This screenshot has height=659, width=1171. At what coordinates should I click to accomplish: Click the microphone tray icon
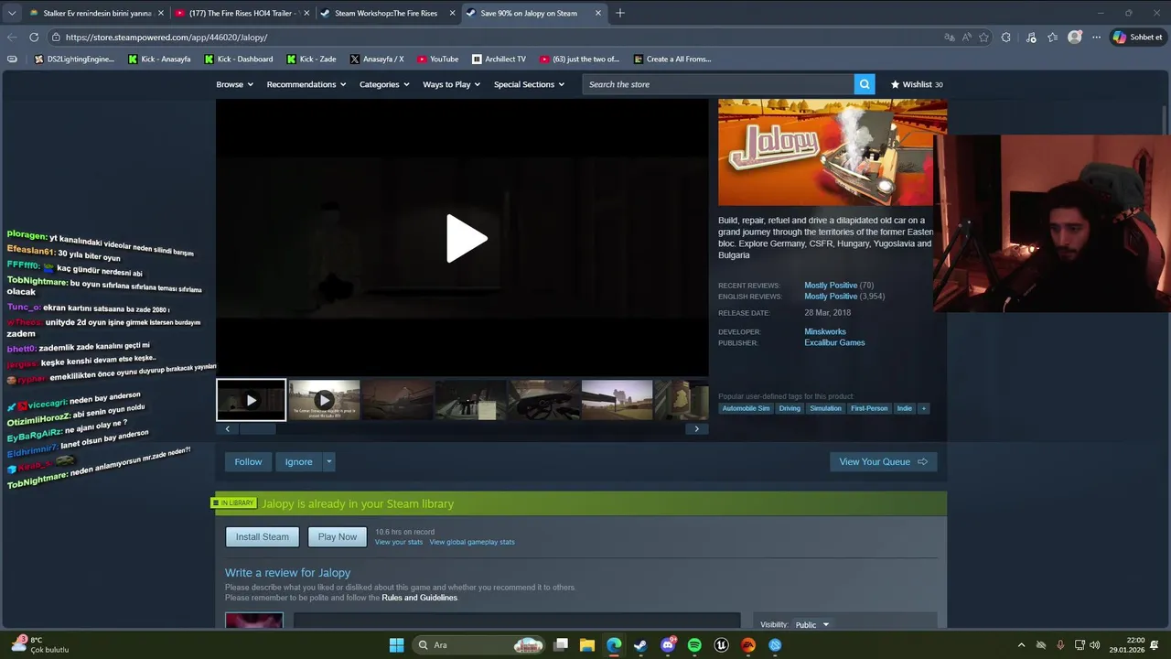click(x=1060, y=645)
